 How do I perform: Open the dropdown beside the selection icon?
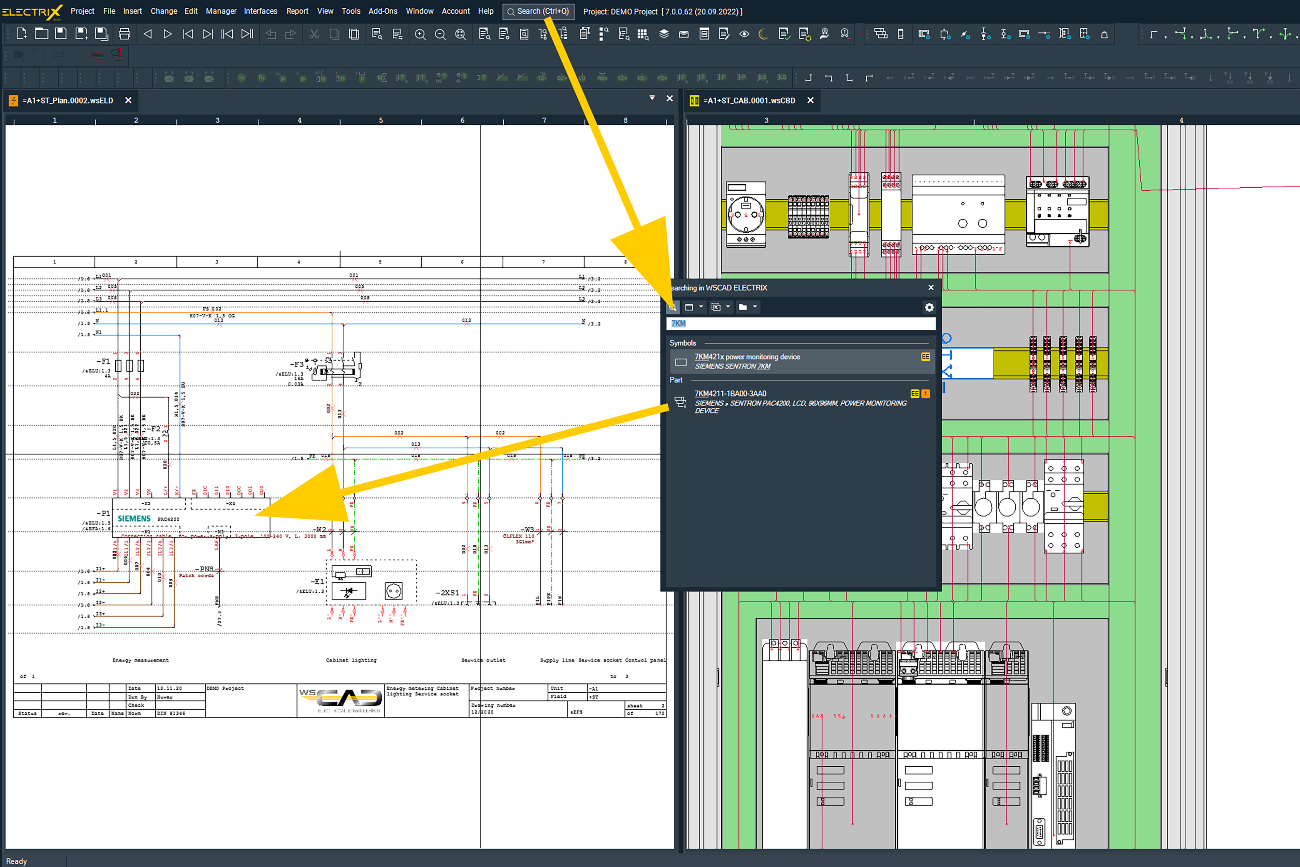728,307
